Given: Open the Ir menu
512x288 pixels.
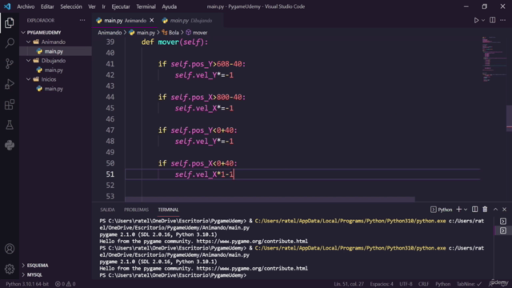Looking at the screenshot, I should (x=103, y=6).
